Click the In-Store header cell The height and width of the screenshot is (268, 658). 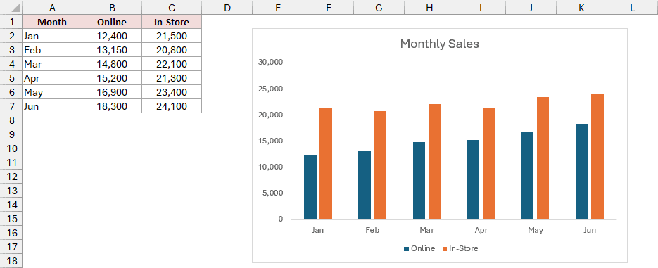172,22
